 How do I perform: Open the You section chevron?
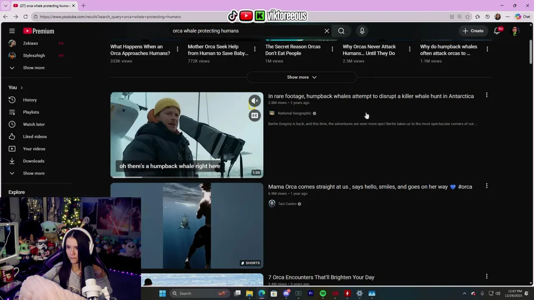tap(21, 87)
